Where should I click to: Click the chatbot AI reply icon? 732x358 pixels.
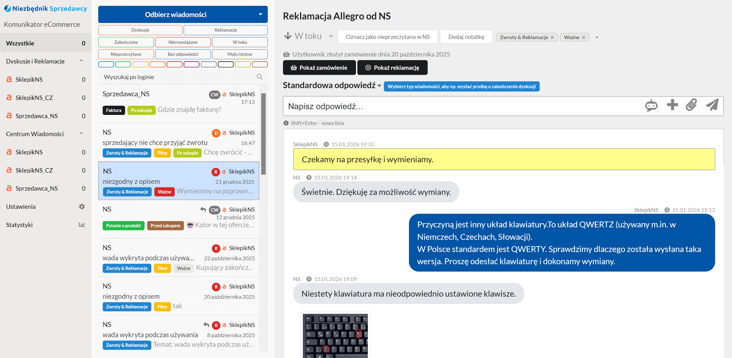[651, 106]
